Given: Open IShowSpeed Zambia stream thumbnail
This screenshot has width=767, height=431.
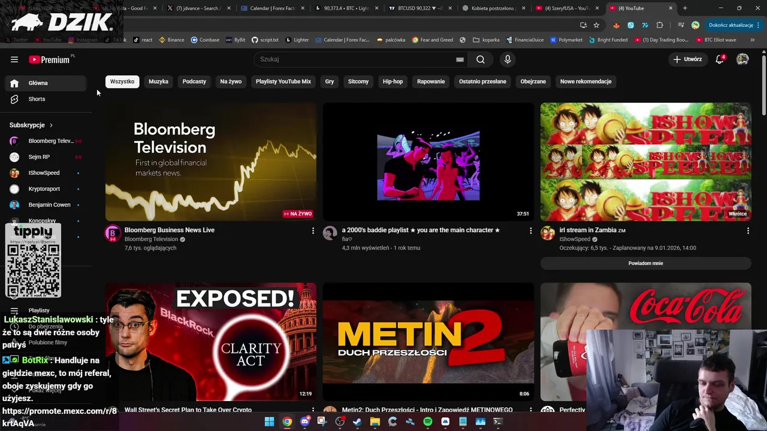Looking at the screenshot, I should [x=645, y=162].
